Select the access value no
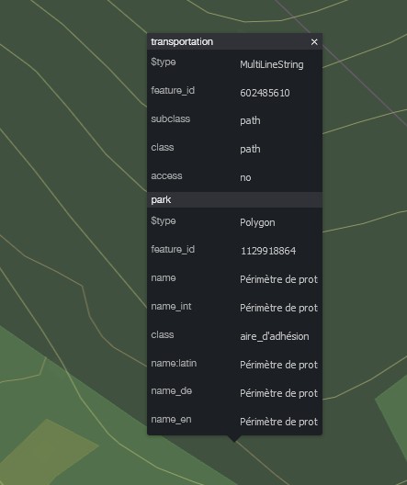 click(x=245, y=178)
